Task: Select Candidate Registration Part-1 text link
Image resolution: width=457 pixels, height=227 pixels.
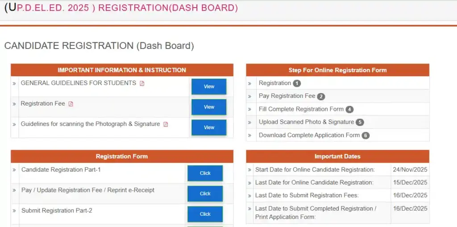Action: tap(61, 170)
